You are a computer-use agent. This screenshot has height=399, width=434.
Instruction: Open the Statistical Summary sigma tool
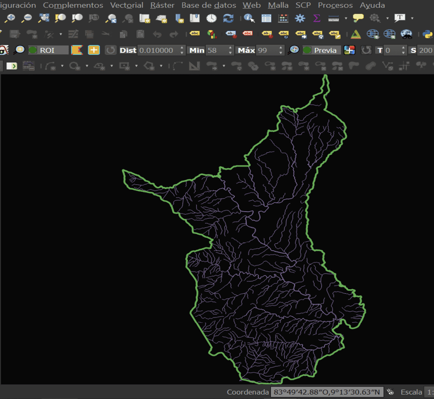coord(316,18)
